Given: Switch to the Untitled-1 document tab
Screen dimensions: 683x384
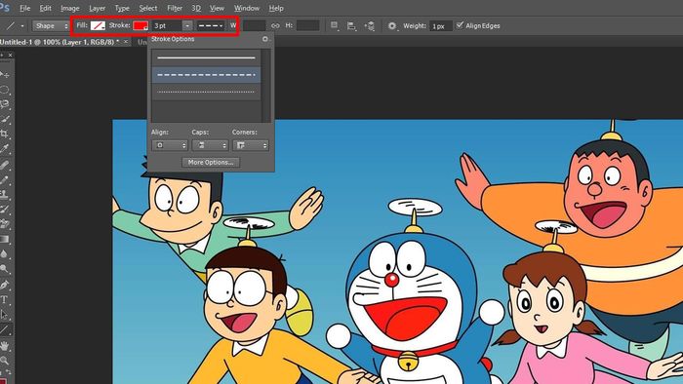Looking at the screenshot, I should pos(60,42).
